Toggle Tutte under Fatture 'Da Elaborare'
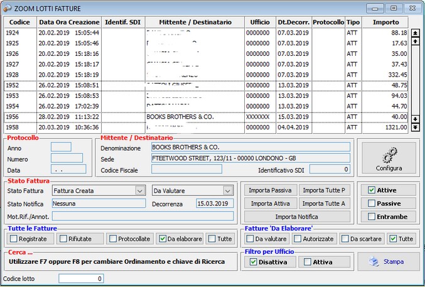 click(393, 239)
